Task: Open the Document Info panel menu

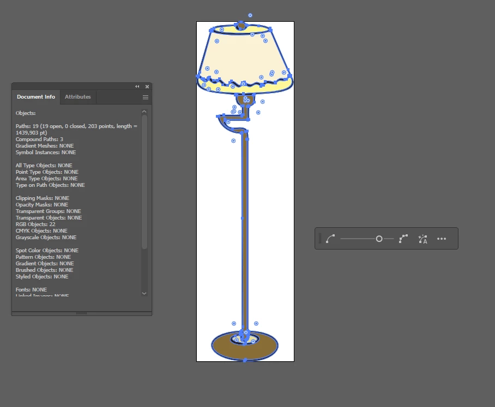Action: 146,97
